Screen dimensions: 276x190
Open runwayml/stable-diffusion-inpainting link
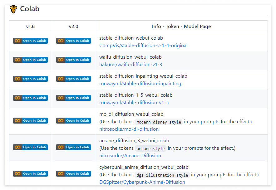pyautogui.click(x=140, y=84)
